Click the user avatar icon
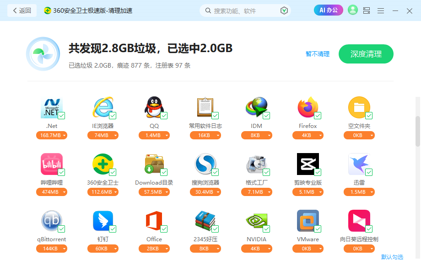The width and height of the screenshot is (421, 265). point(352,10)
